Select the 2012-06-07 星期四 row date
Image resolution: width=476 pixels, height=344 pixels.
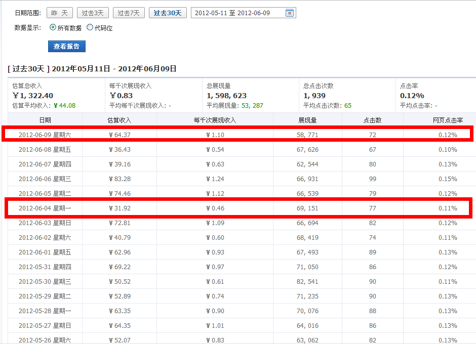tap(45, 164)
